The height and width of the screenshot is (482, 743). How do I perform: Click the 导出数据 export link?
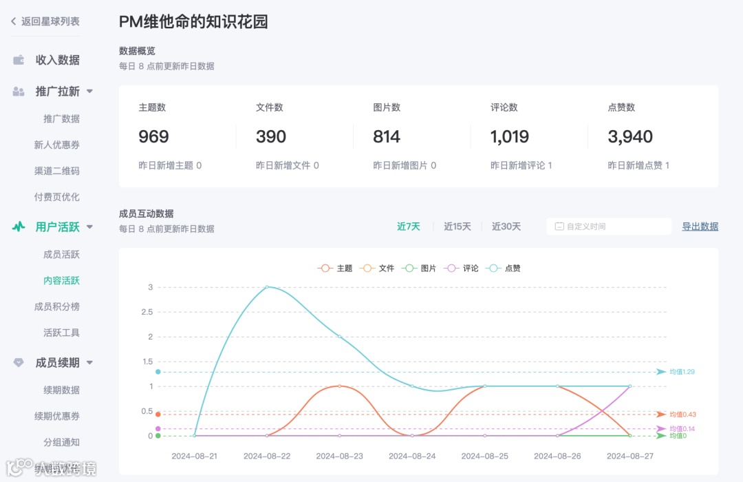point(700,226)
